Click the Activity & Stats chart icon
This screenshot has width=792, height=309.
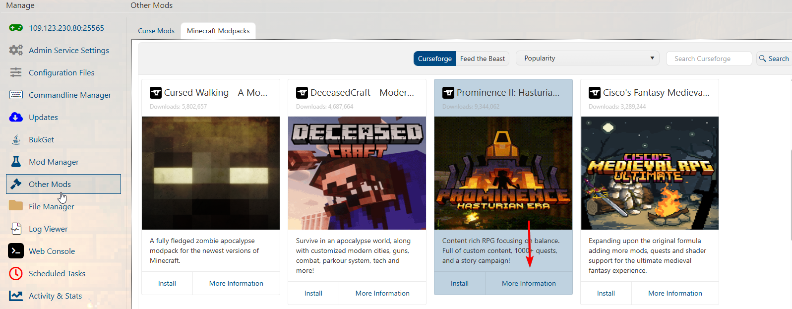(x=16, y=296)
